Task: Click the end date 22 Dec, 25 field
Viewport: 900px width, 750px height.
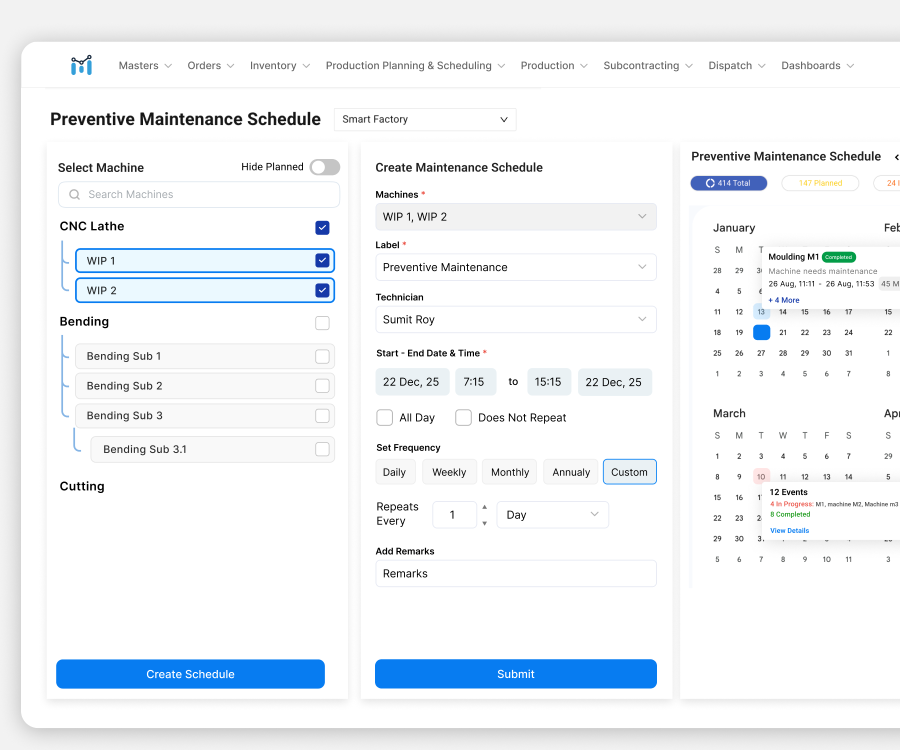Action: pos(615,382)
